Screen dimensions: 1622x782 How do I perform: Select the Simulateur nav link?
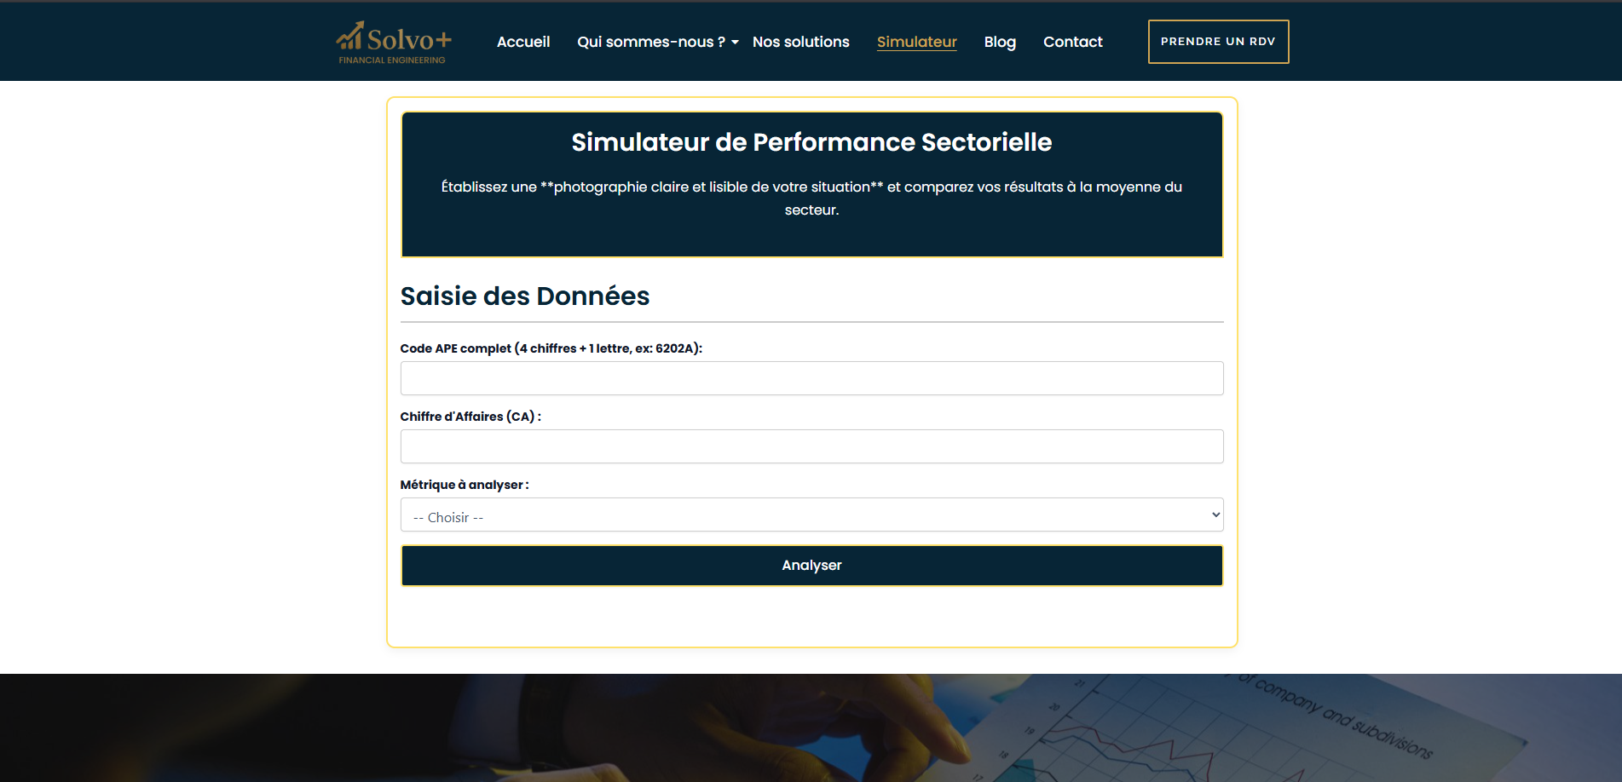pos(916,42)
